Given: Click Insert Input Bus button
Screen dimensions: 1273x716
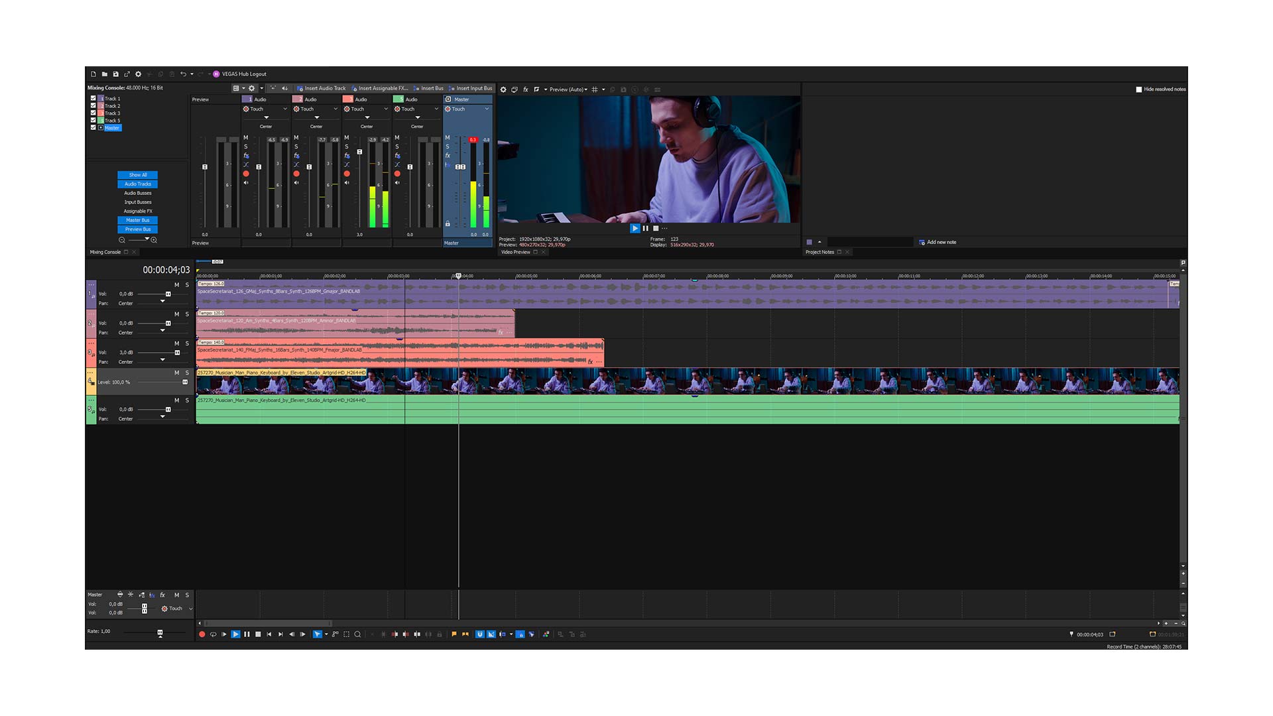Looking at the screenshot, I should point(471,88).
